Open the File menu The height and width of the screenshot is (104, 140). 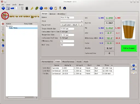[3, 5]
